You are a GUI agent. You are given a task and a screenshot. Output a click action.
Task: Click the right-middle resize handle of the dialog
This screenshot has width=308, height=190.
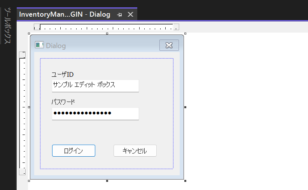(x=185, y=107)
